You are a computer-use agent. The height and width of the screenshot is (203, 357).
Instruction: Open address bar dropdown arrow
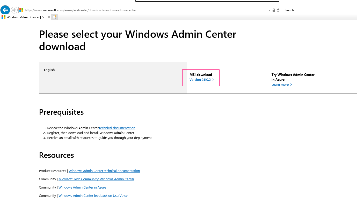point(269,10)
